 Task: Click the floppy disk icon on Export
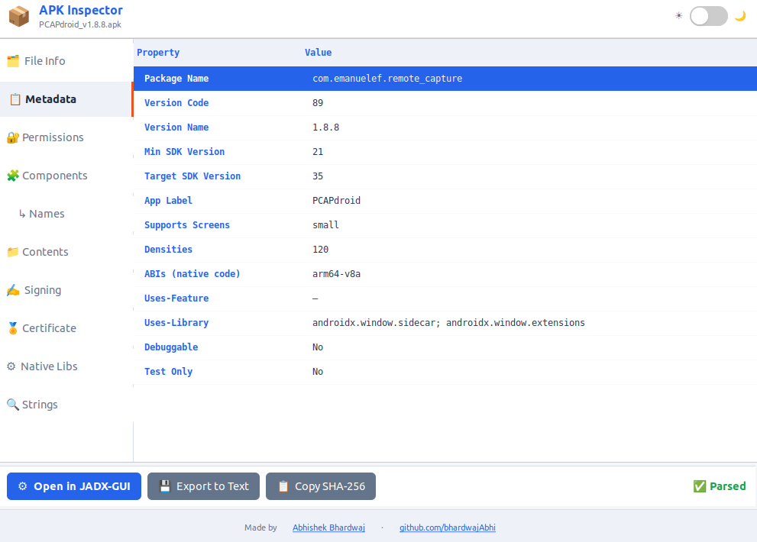(x=165, y=486)
